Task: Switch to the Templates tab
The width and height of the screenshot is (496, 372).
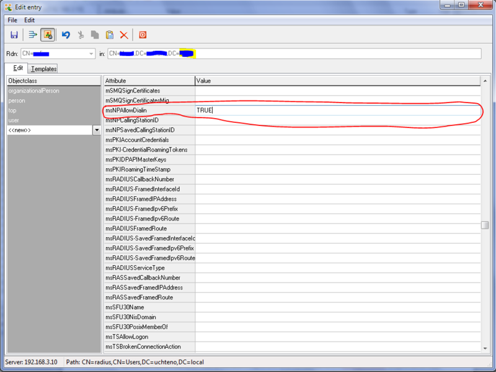Action: coord(43,68)
